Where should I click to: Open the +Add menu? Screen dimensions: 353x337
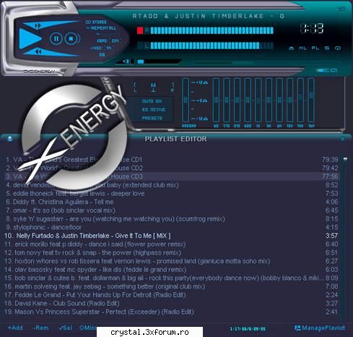click(15, 328)
